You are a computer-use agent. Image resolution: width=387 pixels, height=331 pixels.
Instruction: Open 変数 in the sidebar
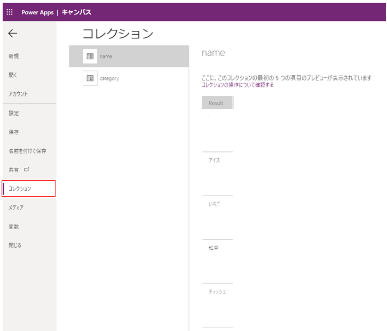[14, 227]
